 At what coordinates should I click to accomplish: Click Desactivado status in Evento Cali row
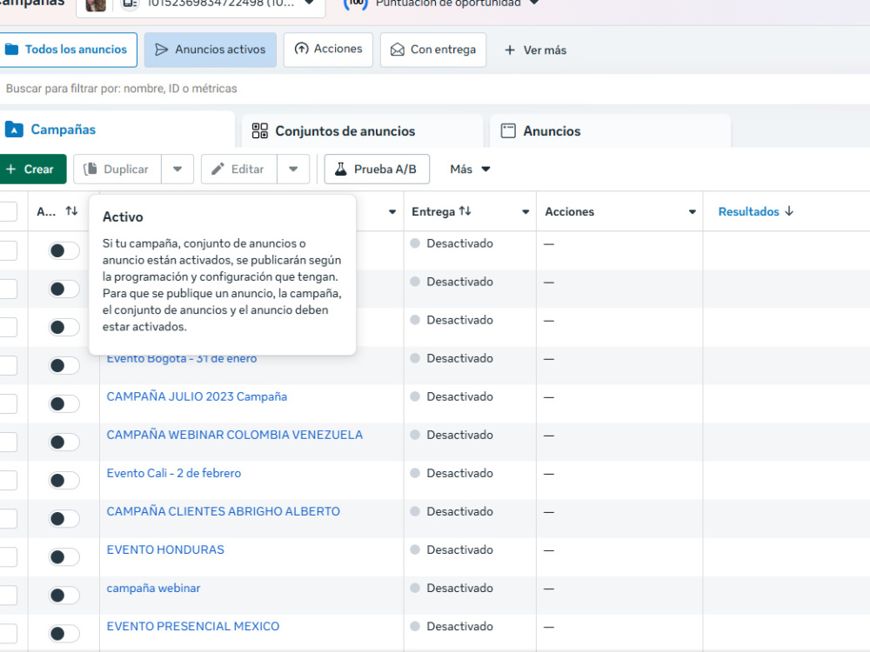(x=459, y=474)
